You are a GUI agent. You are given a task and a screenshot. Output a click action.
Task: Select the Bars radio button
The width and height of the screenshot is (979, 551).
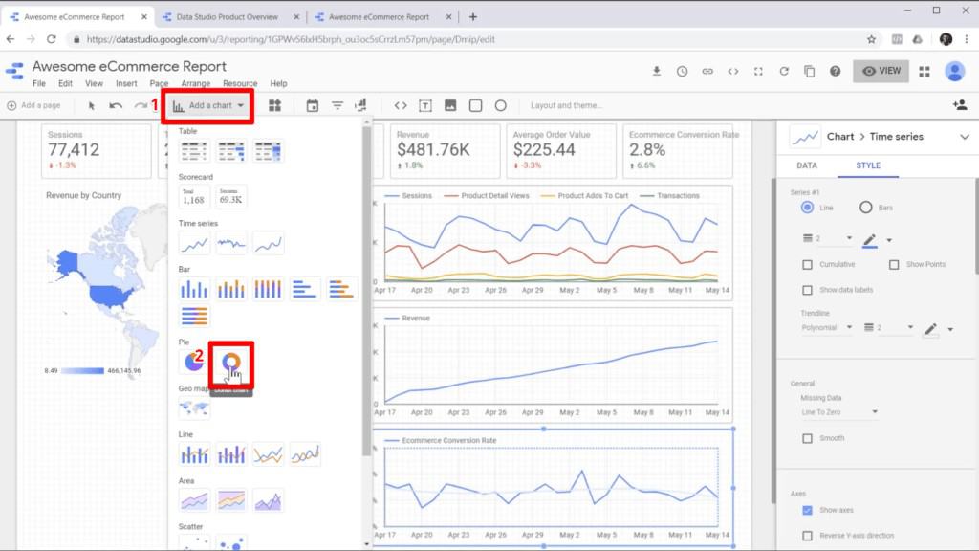pos(866,207)
